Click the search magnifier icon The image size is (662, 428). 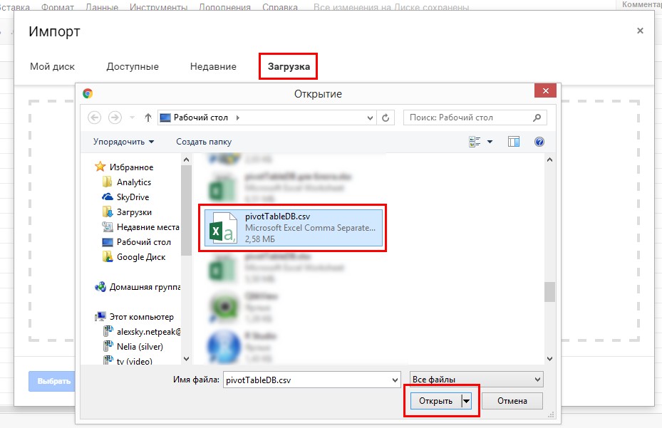pyautogui.click(x=537, y=118)
